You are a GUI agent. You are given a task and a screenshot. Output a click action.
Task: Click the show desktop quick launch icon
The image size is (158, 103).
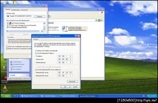15,96
